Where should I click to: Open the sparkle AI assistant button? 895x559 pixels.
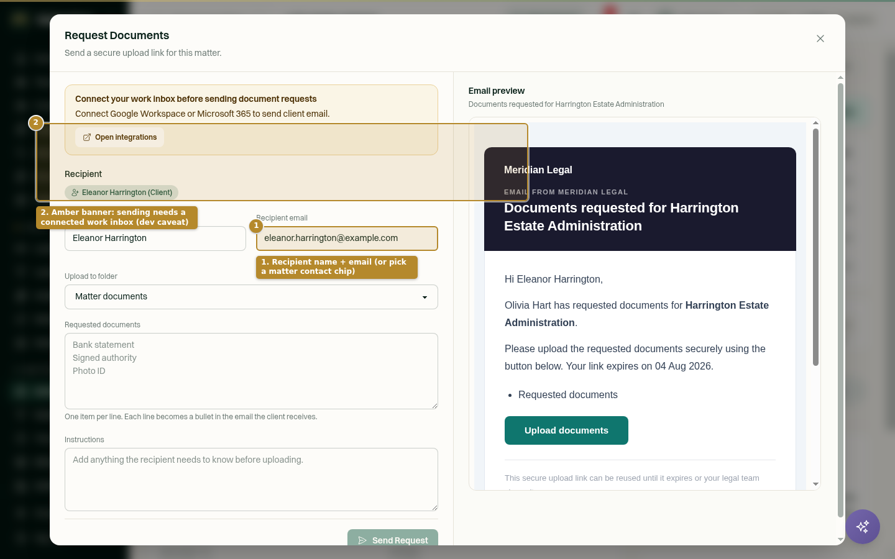(863, 527)
